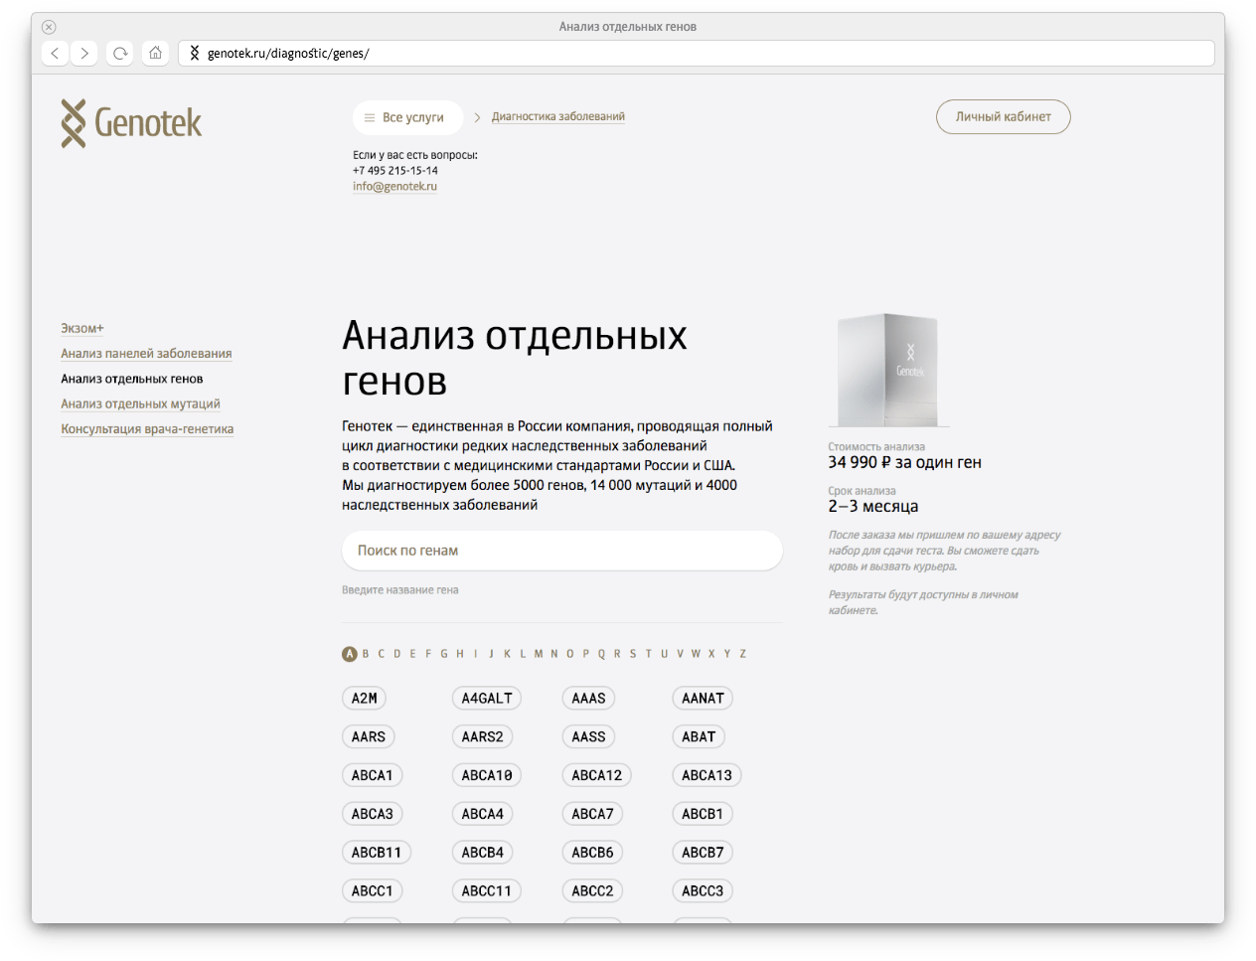Filter genes by letter M
Image resolution: width=1256 pixels, height=961 pixels.
click(539, 654)
